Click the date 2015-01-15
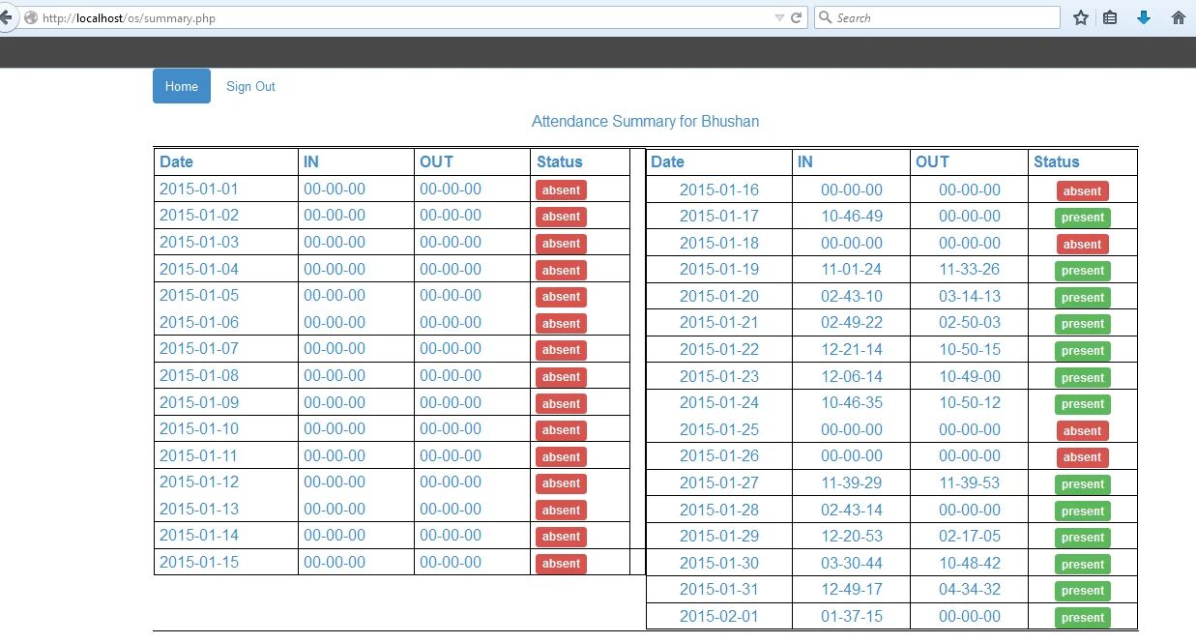The width and height of the screenshot is (1196, 643). click(x=199, y=562)
